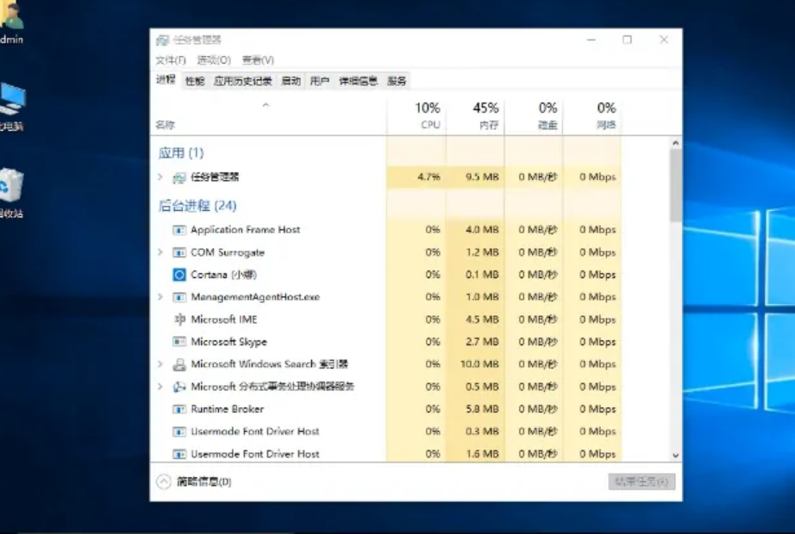Expand the COM Surrogate process entry
Image resolution: width=795 pixels, height=534 pixels.
tap(160, 251)
